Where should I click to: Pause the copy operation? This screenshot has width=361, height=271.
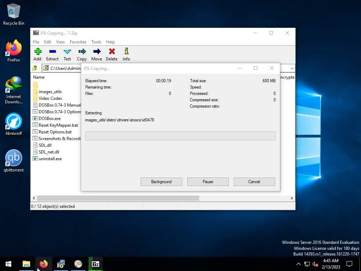coord(208,182)
